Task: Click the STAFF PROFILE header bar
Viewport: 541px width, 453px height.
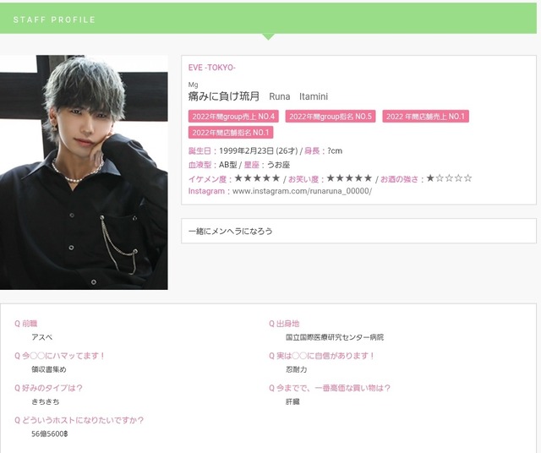Action: (268, 19)
